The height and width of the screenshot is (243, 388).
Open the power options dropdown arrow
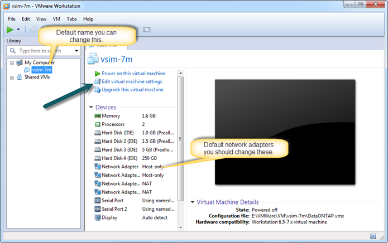tap(18, 30)
